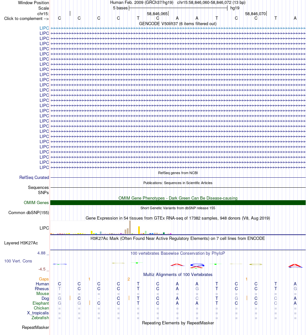
Task: Click the tall yellow bar in GTEx chart
Action: coord(139,230)
